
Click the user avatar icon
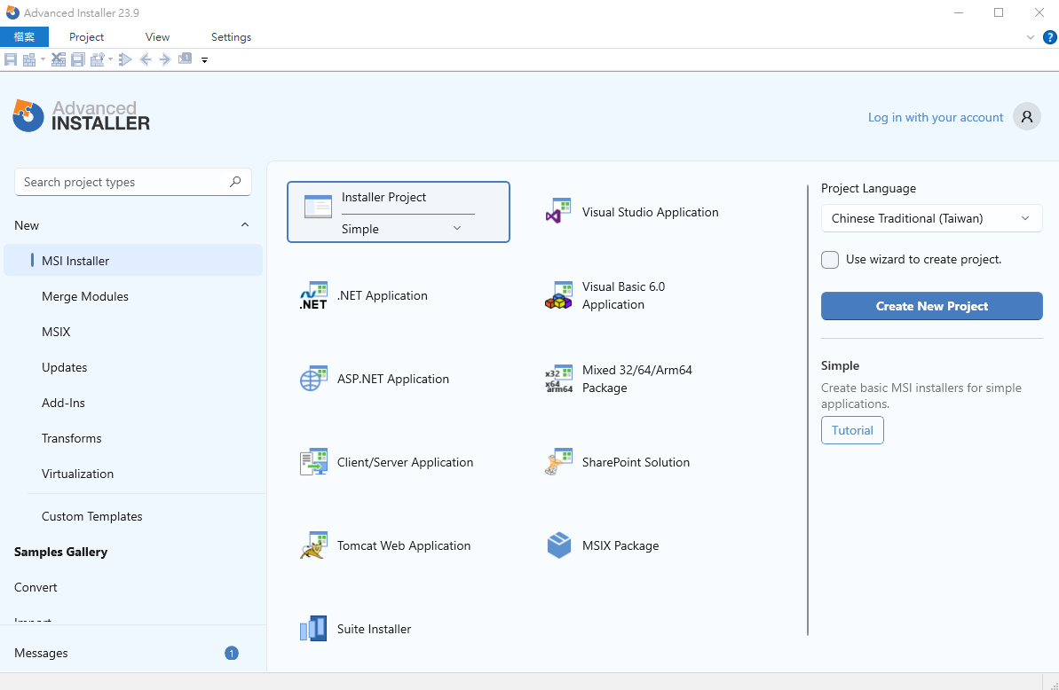(x=1026, y=117)
